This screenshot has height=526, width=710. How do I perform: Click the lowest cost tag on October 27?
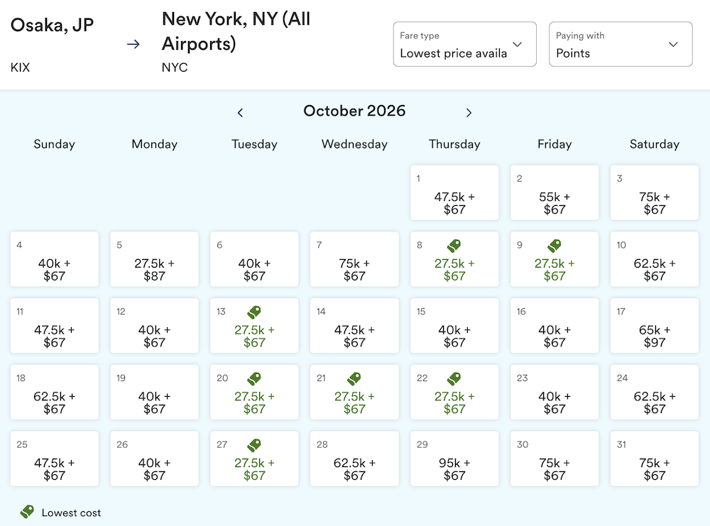254,445
